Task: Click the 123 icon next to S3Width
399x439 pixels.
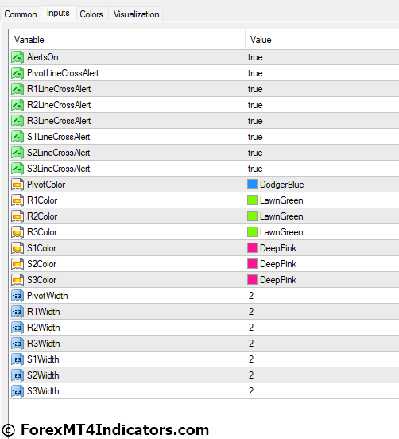Action: pos(17,391)
